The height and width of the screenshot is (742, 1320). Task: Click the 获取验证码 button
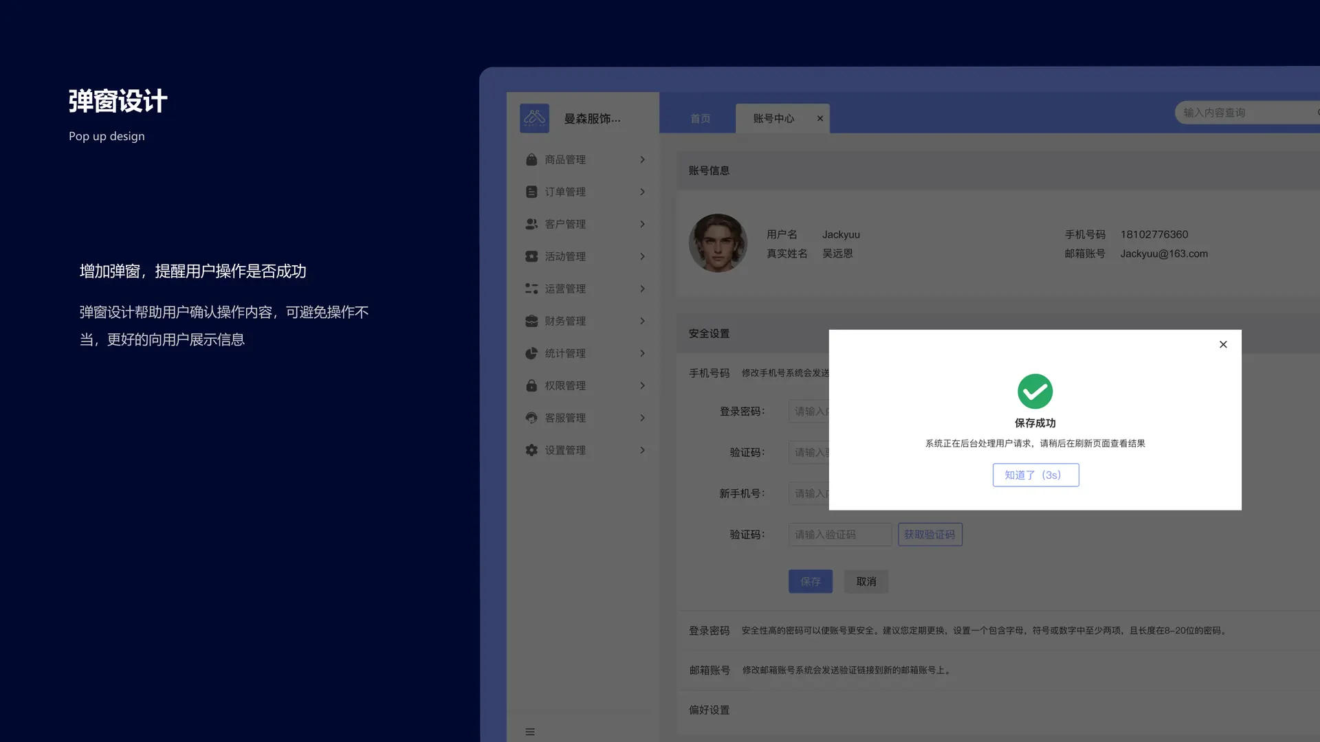[929, 535]
